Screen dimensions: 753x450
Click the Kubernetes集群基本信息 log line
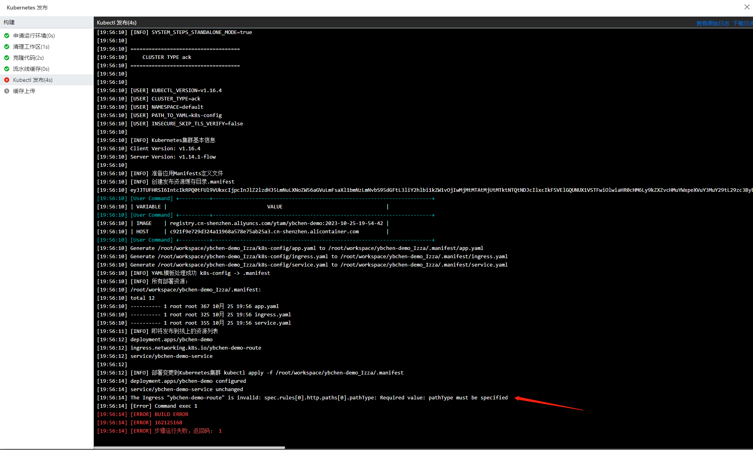pyautogui.click(x=156, y=140)
